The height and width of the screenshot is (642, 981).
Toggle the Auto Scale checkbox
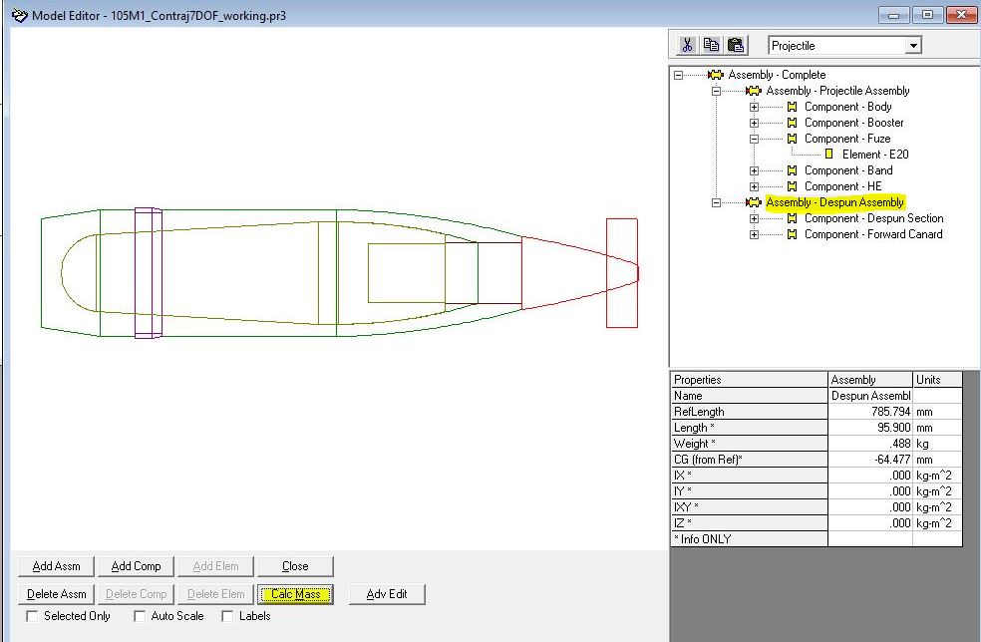(x=140, y=616)
